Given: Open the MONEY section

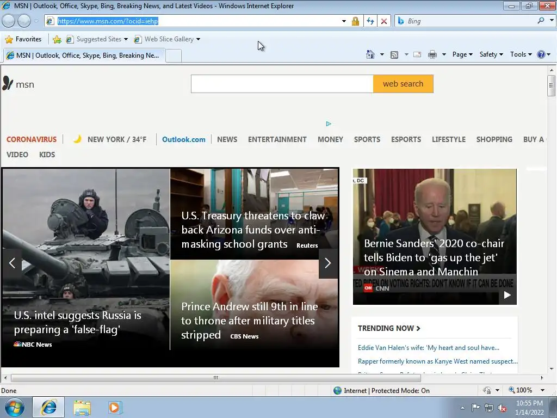Looking at the screenshot, I should [330, 139].
